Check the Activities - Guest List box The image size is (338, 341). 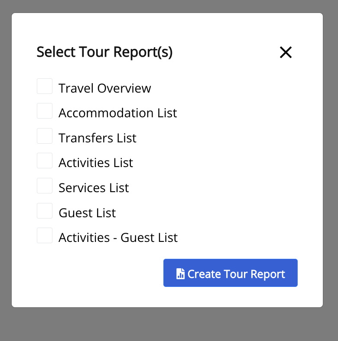point(45,235)
